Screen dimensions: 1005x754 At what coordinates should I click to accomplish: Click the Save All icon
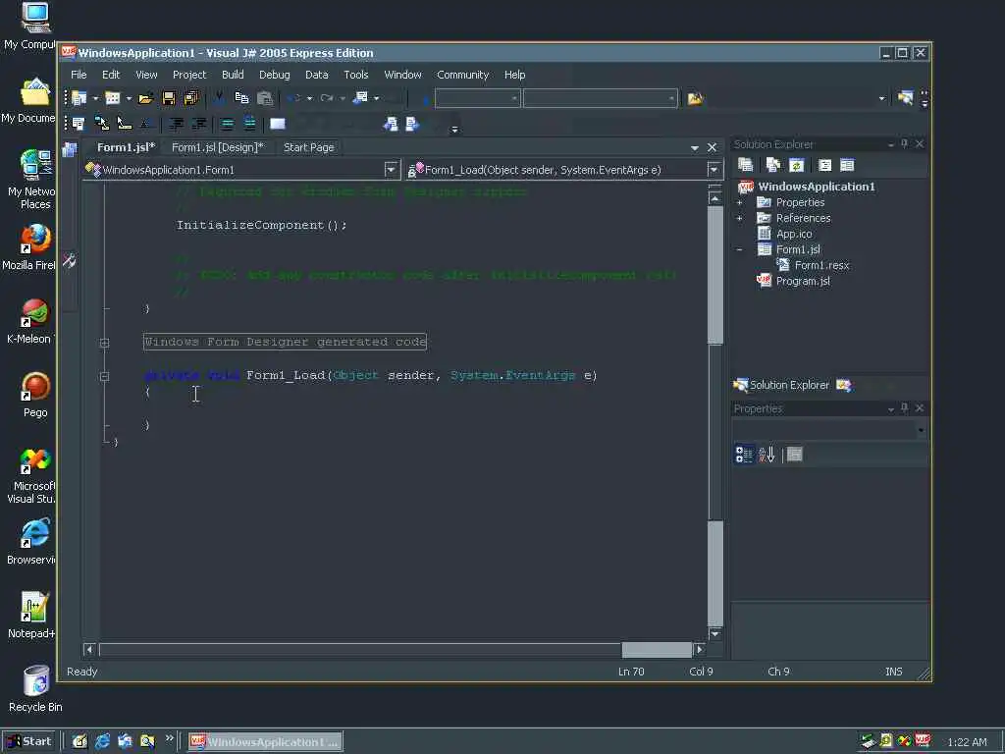tap(191, 98)
